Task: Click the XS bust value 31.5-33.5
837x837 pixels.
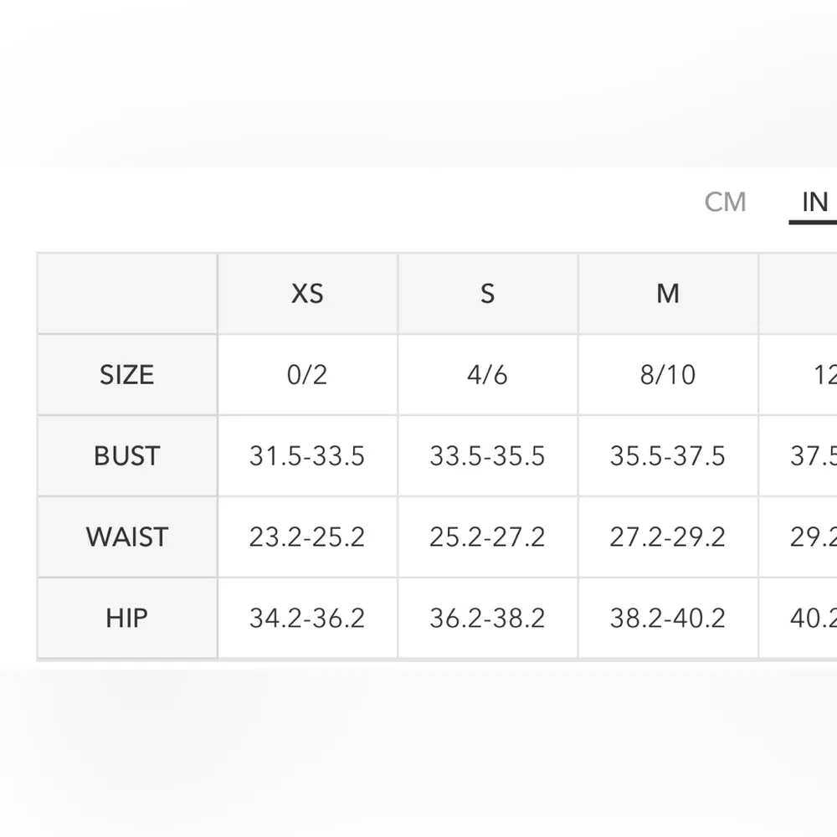Action: click(x=307, y=455)
